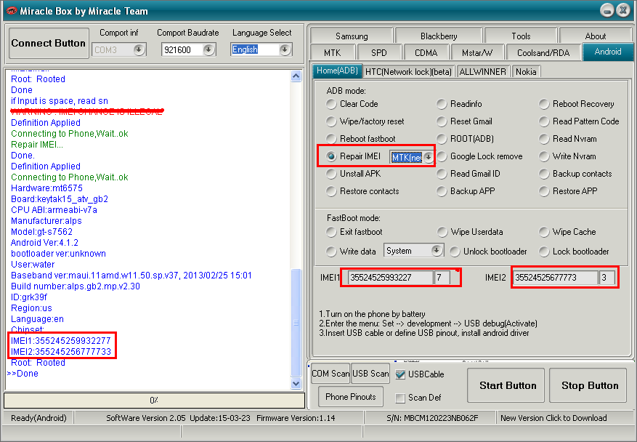This screenshot has height=442, width=637.
Task: Select the Read Nvram option
Action: click(x=568, y=139)
